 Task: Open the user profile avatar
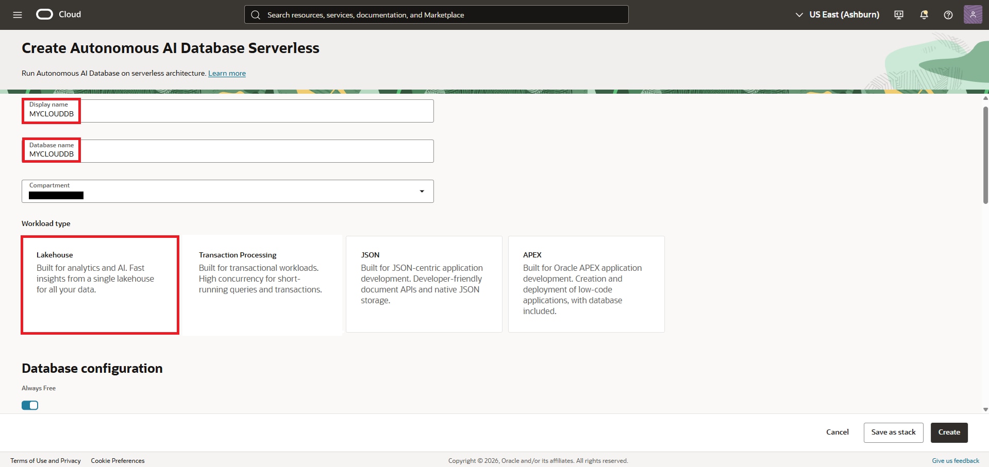pos(973,14)
